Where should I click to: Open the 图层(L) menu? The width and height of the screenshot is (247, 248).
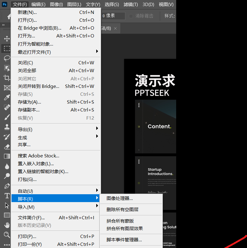(74, 4)
